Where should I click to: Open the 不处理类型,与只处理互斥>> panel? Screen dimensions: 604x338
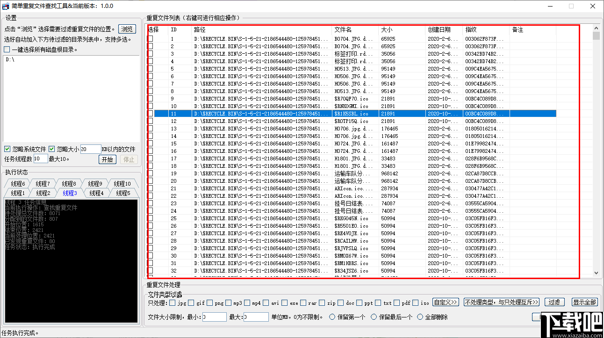pyautogui.click(x=502, y=302)
